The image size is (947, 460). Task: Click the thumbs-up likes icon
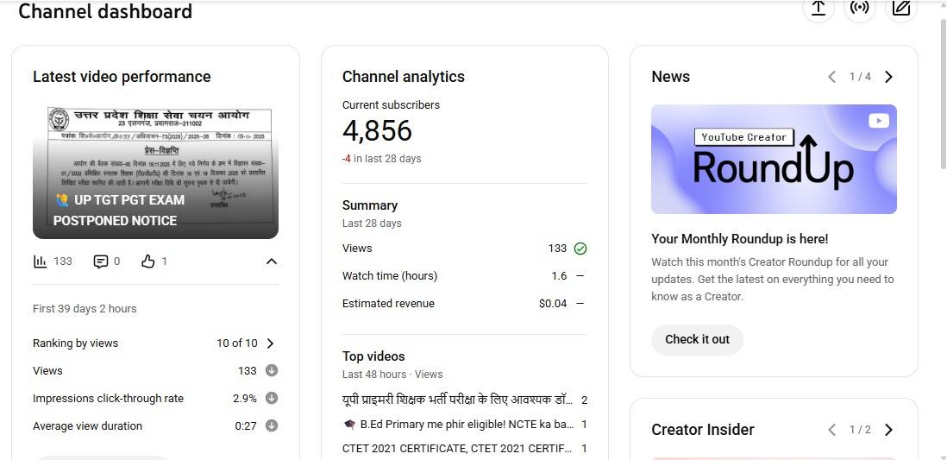pyautogui.click(x=148, y=262)
